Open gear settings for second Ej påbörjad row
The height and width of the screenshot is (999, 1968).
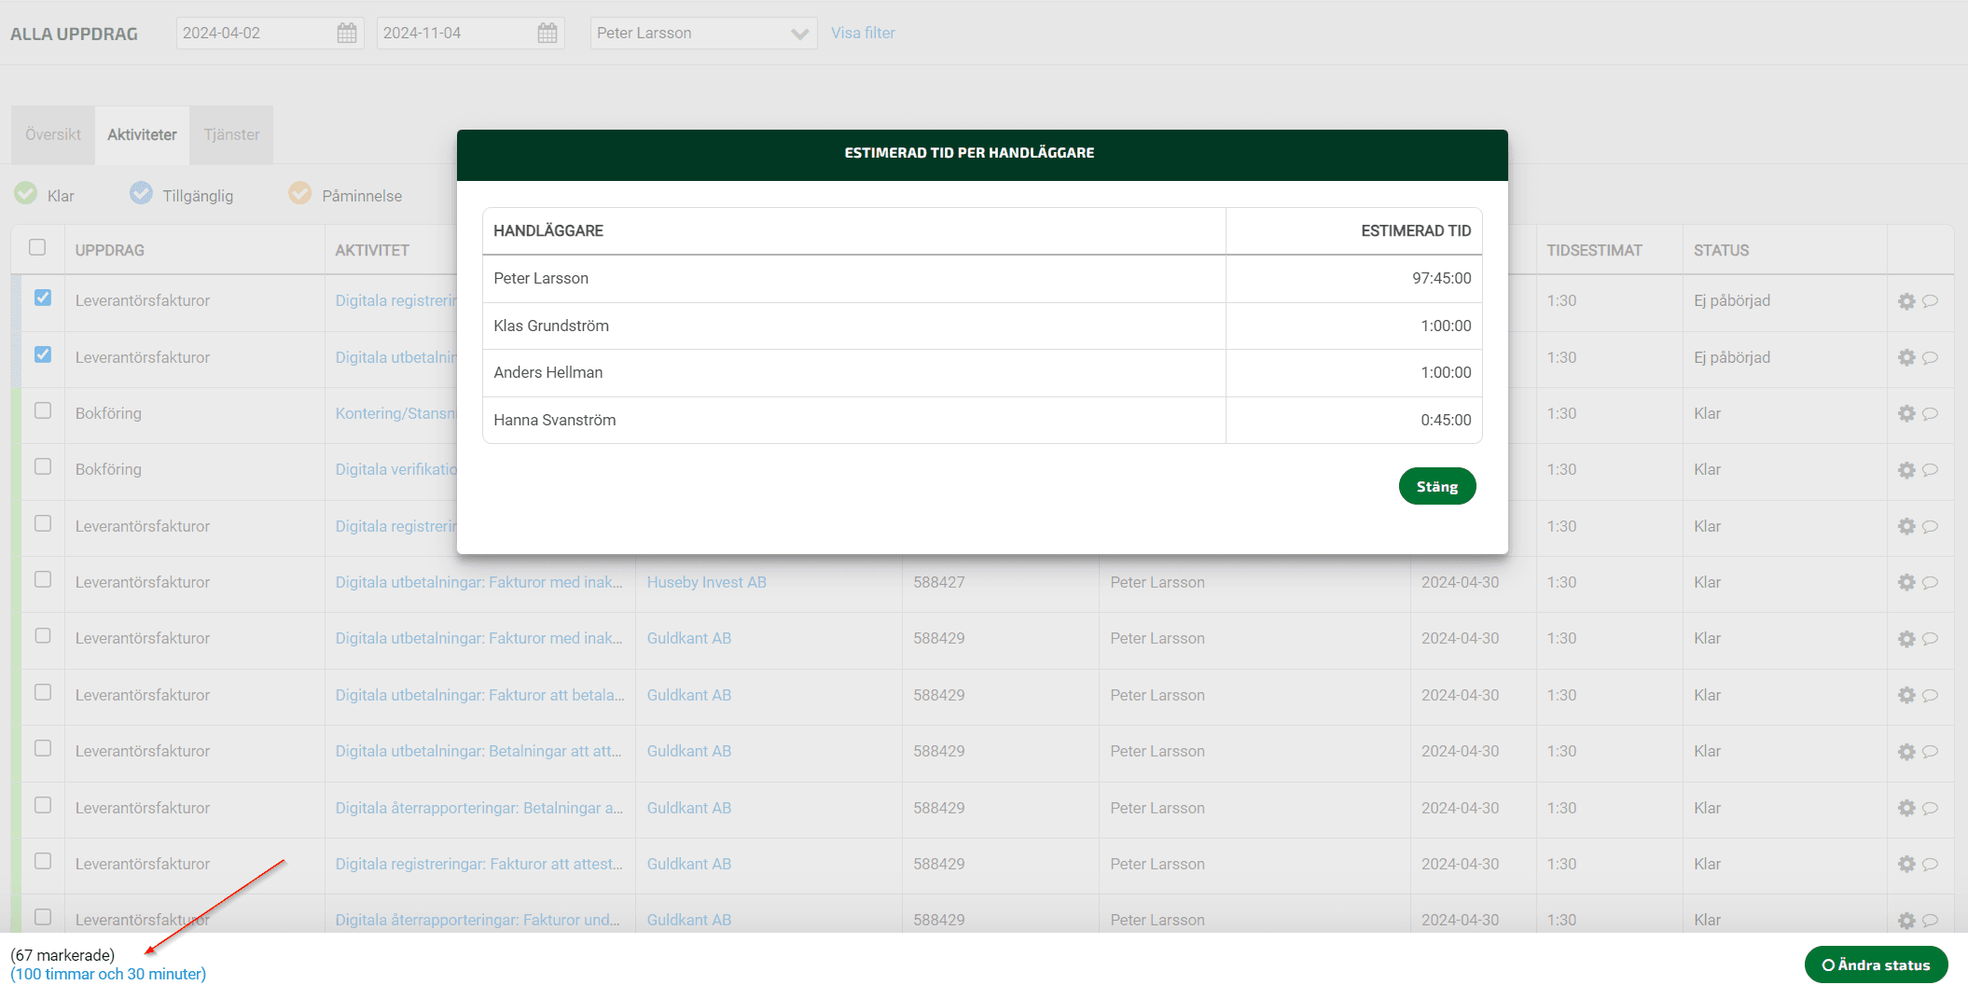(x=1906, y=357)
